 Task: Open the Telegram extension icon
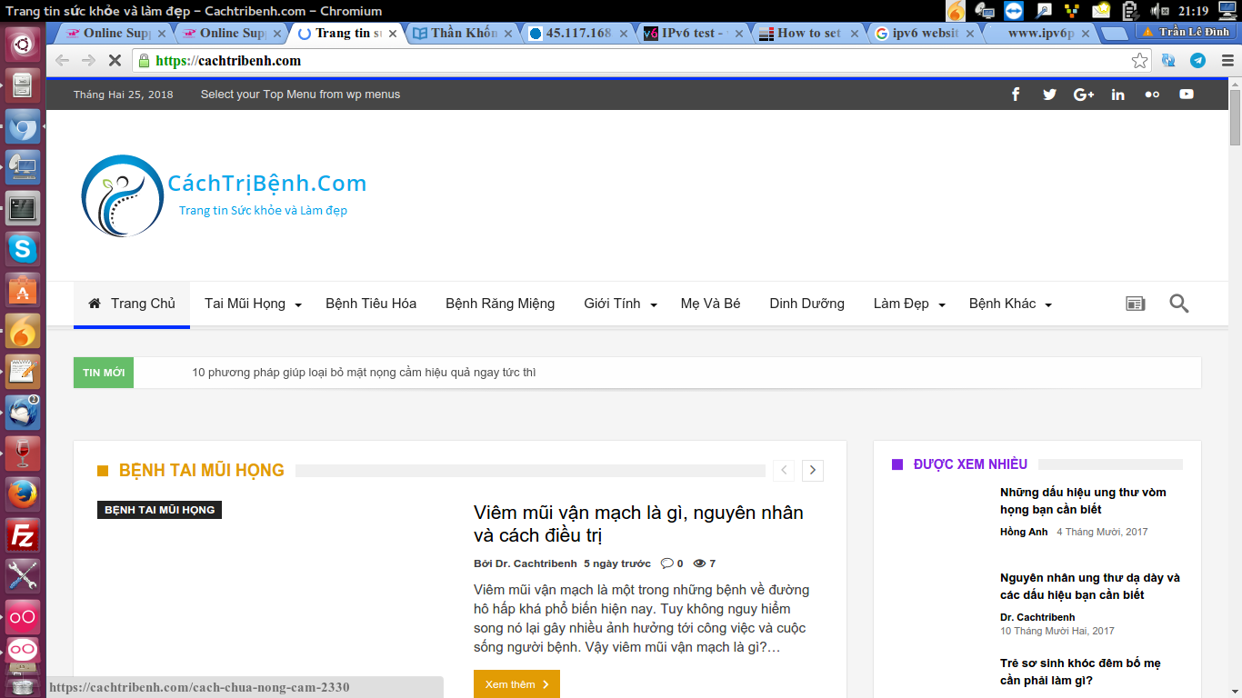(1197, 61)
